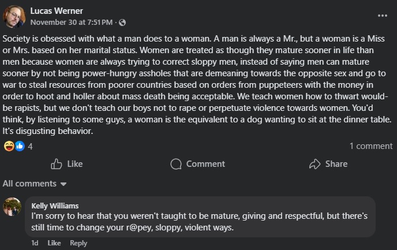Click the thumbs-up Like icon under post
The image size is (397, 250).
pos(56,164)
